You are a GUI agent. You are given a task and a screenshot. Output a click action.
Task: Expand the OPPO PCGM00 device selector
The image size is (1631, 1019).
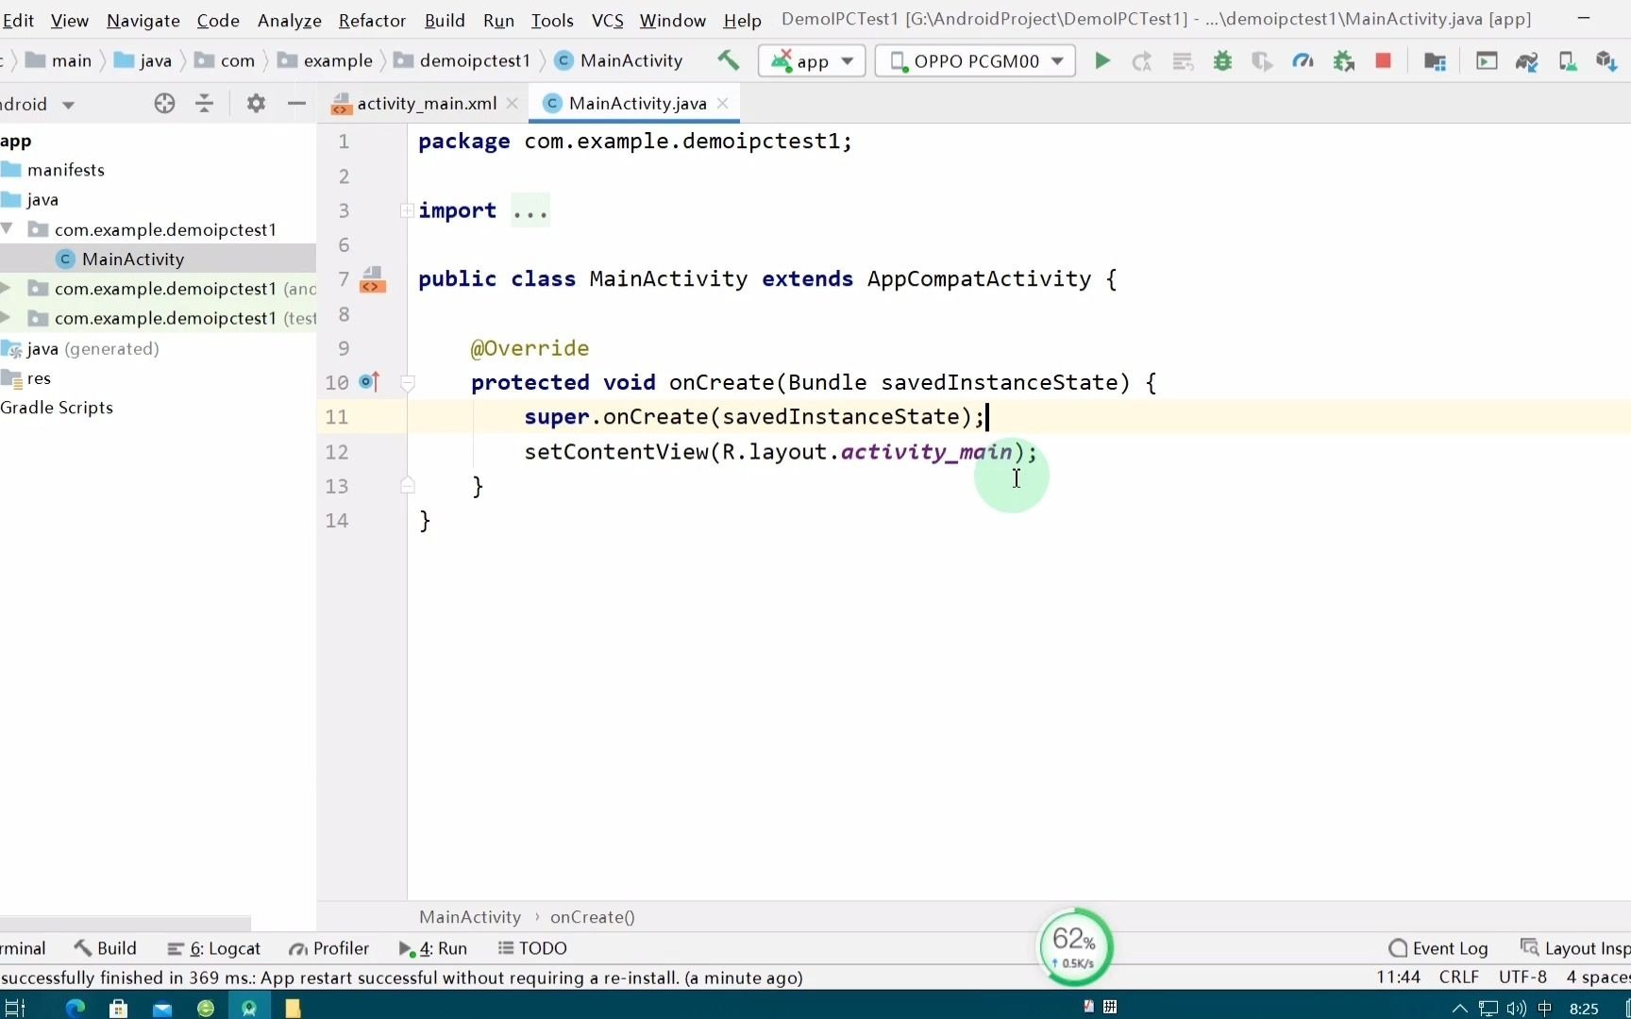[x=1057, y=60]
